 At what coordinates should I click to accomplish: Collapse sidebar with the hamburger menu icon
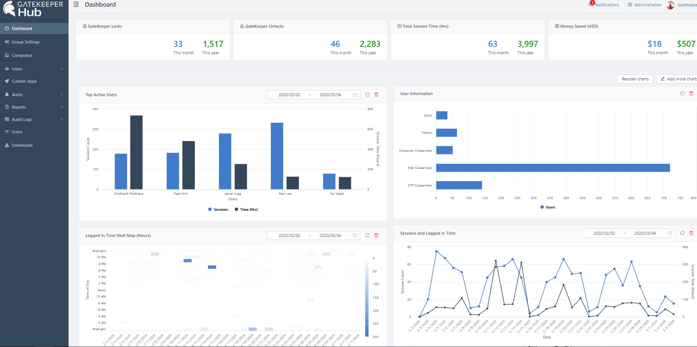coord(76,4)
